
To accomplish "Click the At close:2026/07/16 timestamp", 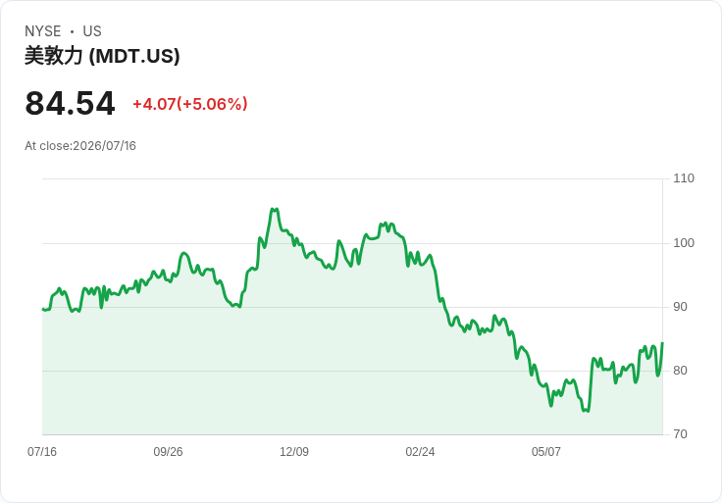I will pos(80,146).
